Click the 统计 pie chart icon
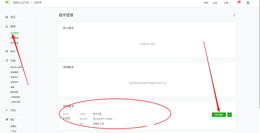 pyautogui.click(x=7, y=51)
